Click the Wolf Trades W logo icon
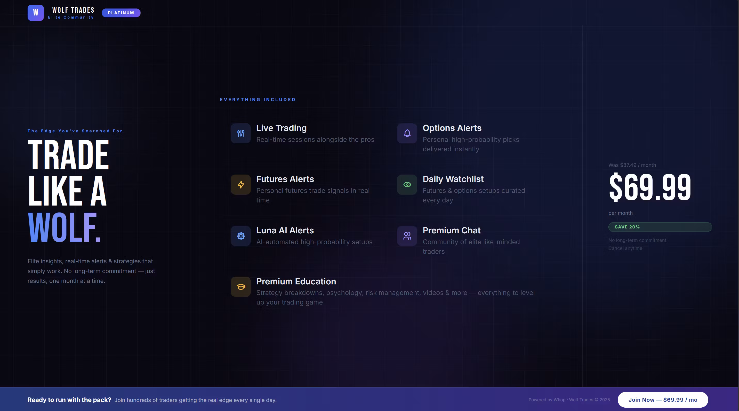The width and height of the screenshot is (739, 411). click(36, 13)
